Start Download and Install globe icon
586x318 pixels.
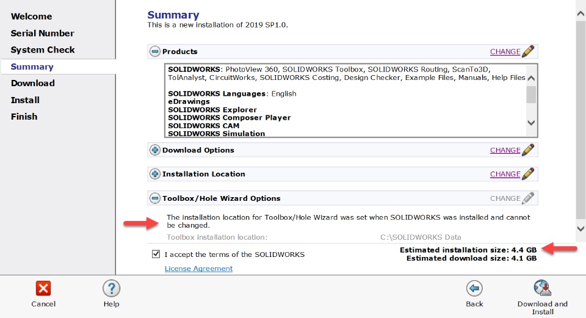point(542,288)
